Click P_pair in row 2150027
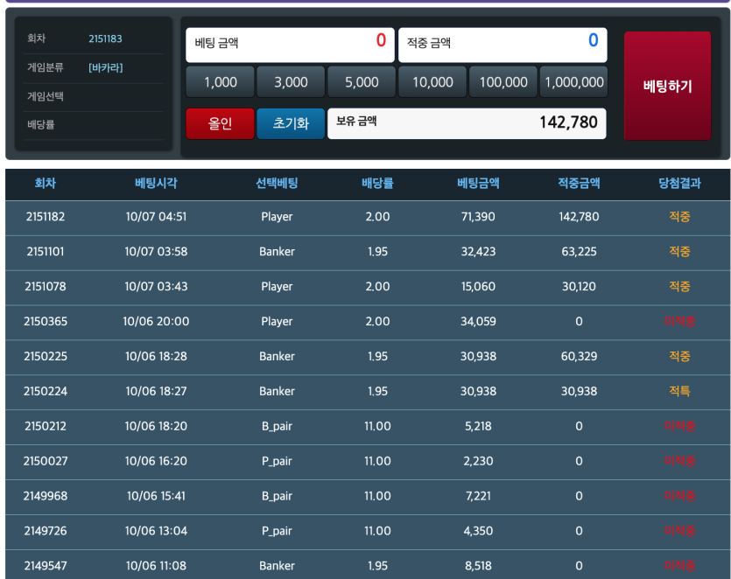Screen dimensions: 731x579 (x=277, y=461)
